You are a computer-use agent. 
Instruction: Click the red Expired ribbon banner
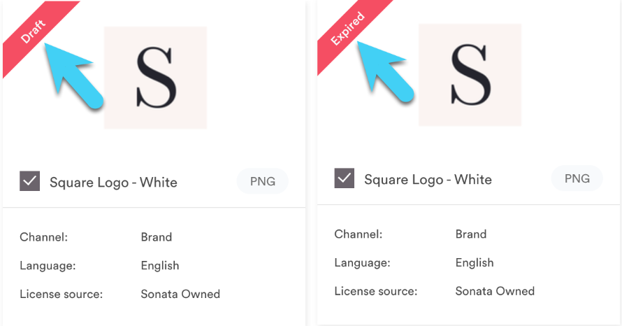coord(349,30)
